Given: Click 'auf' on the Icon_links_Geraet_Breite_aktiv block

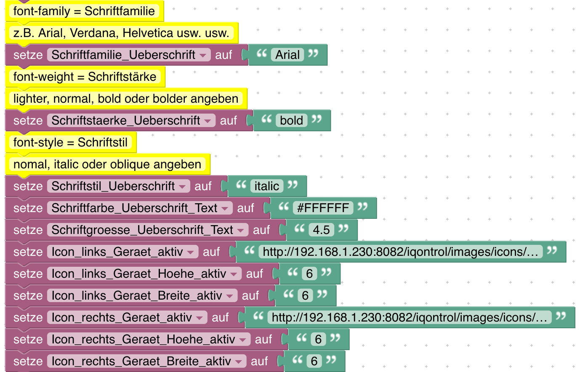Looking at the screenshot, I should click(250, 296).
